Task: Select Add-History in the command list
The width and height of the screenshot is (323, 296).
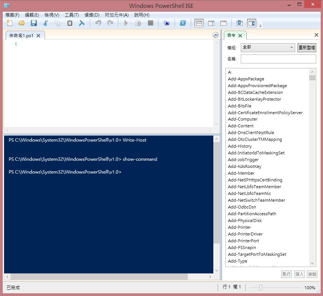Action: pyautogui.click(x=240, y=146)
